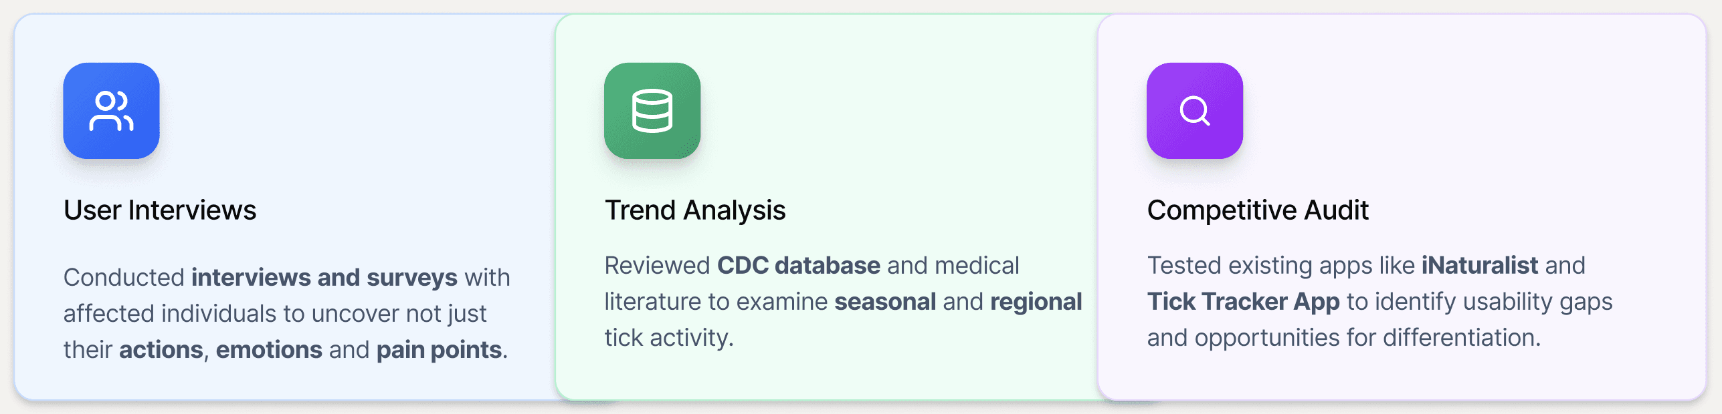The height and width of the screenshot is (414, 1722).
Task: Click bold 'iNaturalist' text
Action: (x=1480, y=265)
